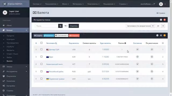Open the sort order dropdown Заголовок (по возрастанию)
Viewport: 172px width, 96px height.
tap(140, 26)
